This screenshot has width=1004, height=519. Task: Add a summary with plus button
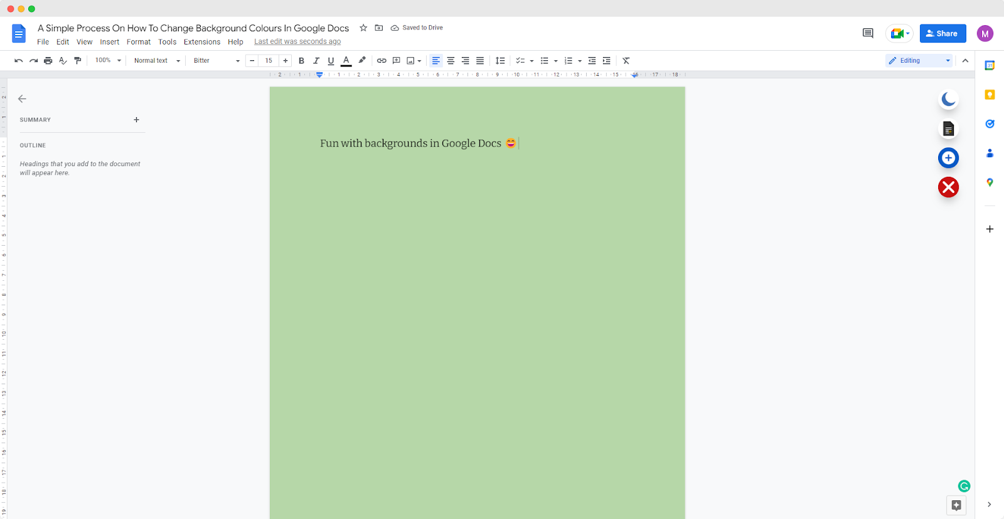[x=136, y=120]
